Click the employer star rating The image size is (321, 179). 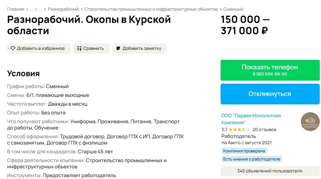239,129
